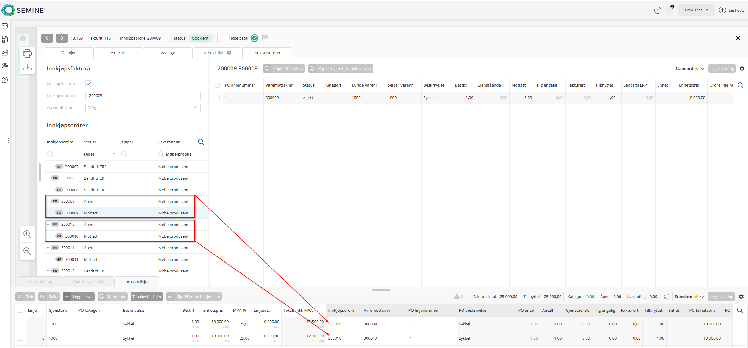Zoom out of the document preview
Screen dimensions: 748x348
pos(27,251)
